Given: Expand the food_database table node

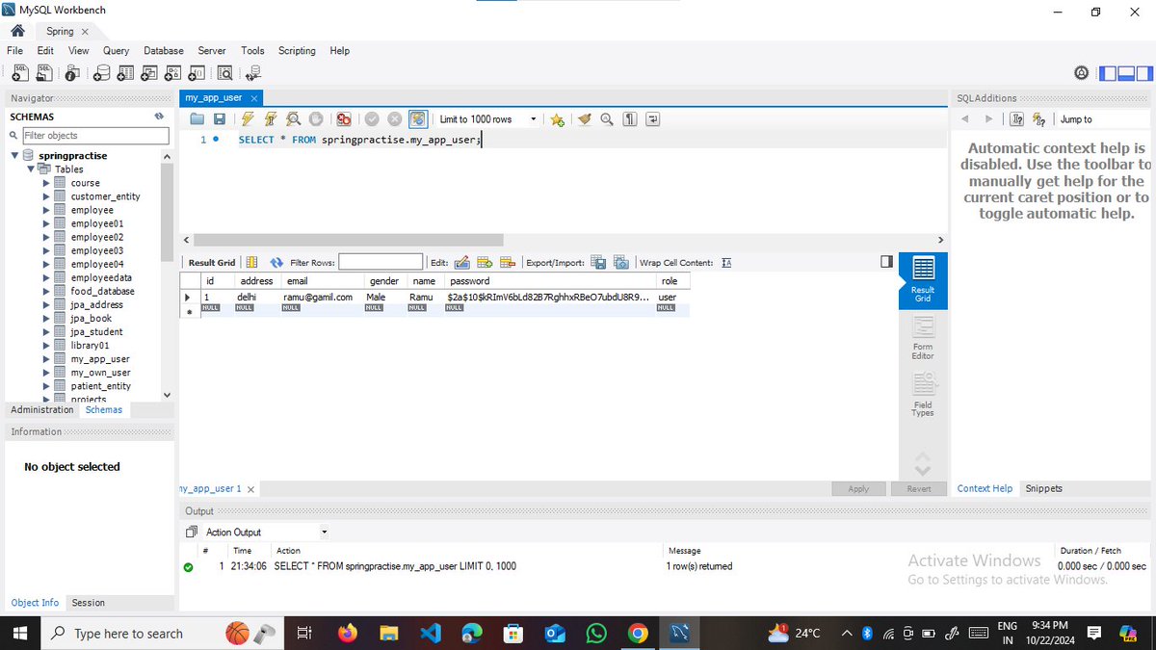Looking at the screenshot, I should (x=46, y=291).
